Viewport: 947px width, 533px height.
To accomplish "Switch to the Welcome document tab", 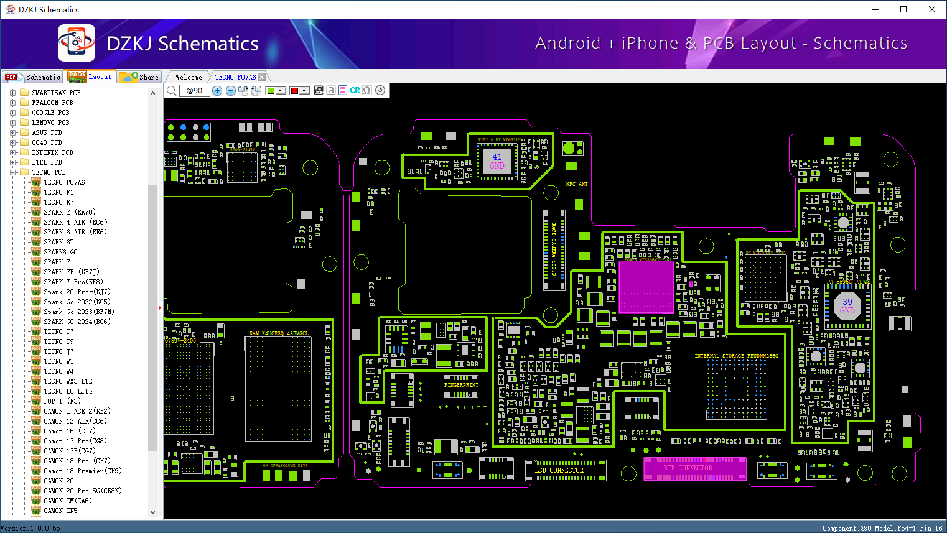I will click(189, 77).
